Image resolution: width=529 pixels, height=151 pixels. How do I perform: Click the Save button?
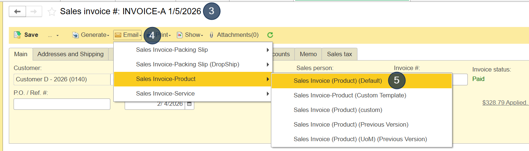pos(26,35)
